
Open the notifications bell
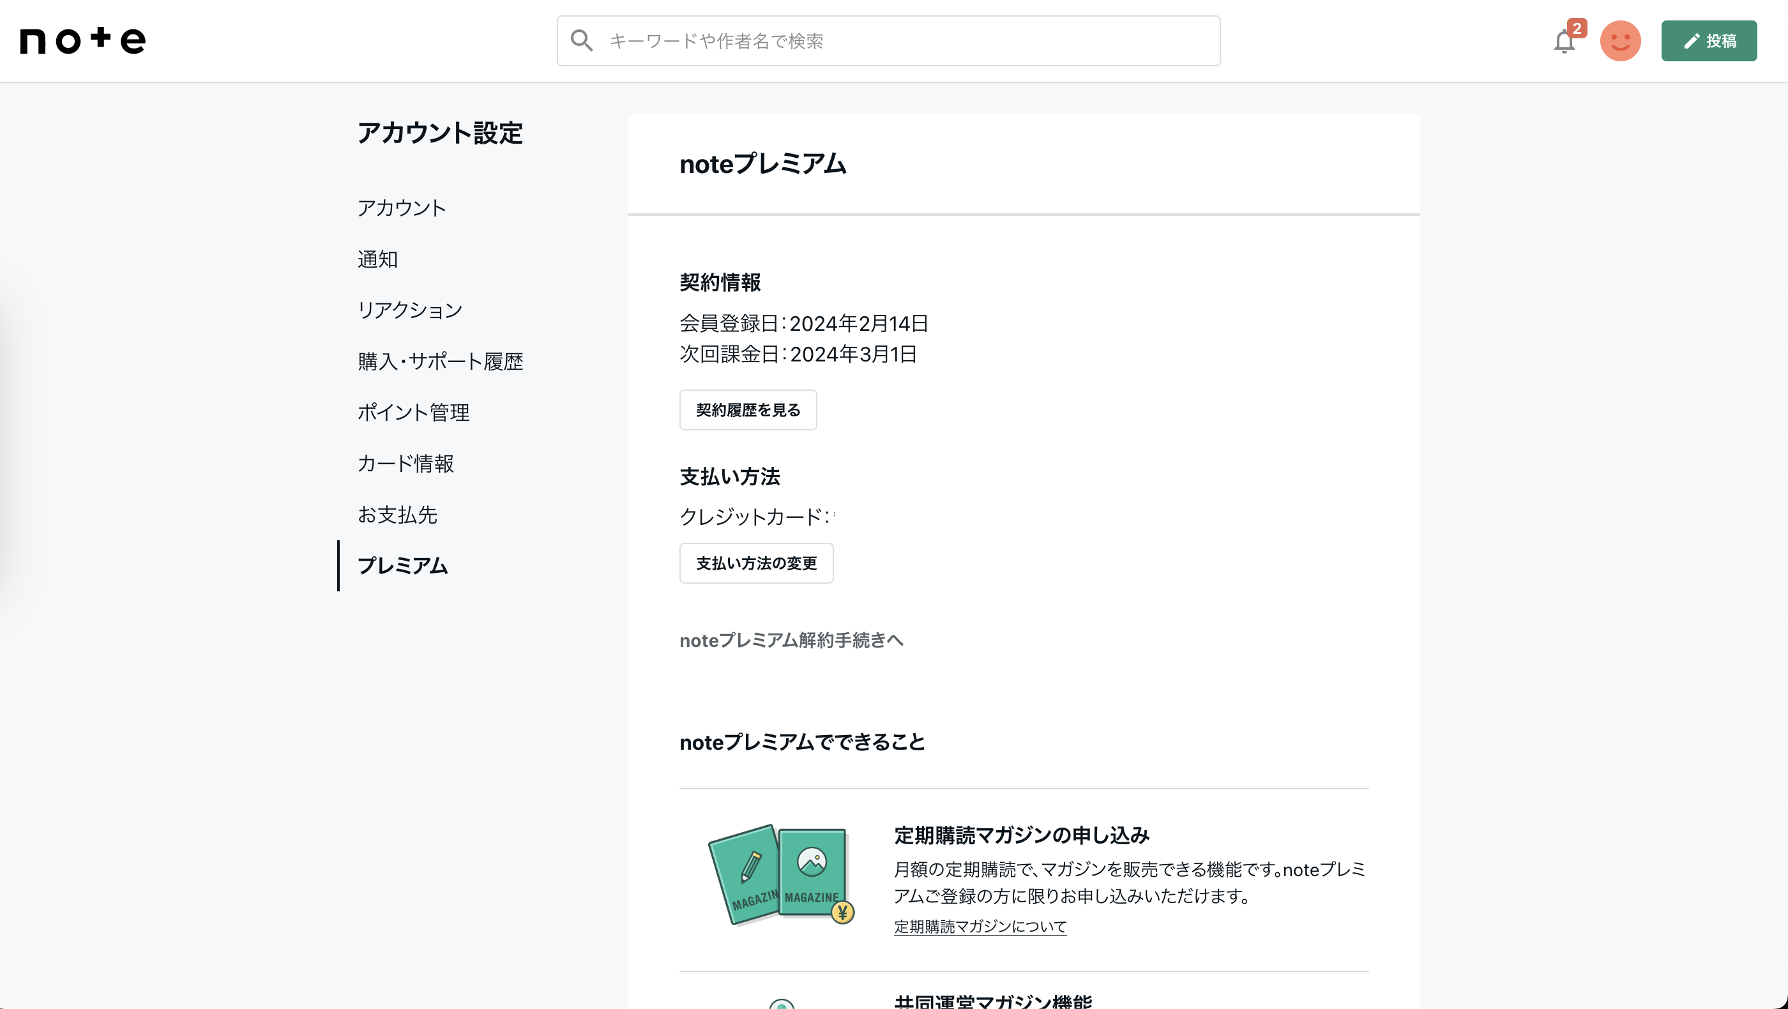point(1564,42)
